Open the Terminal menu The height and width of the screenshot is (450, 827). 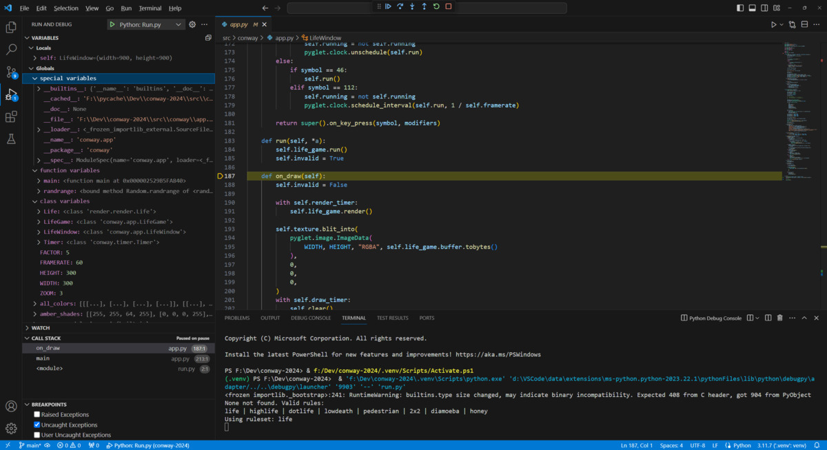tap(150, 8)
